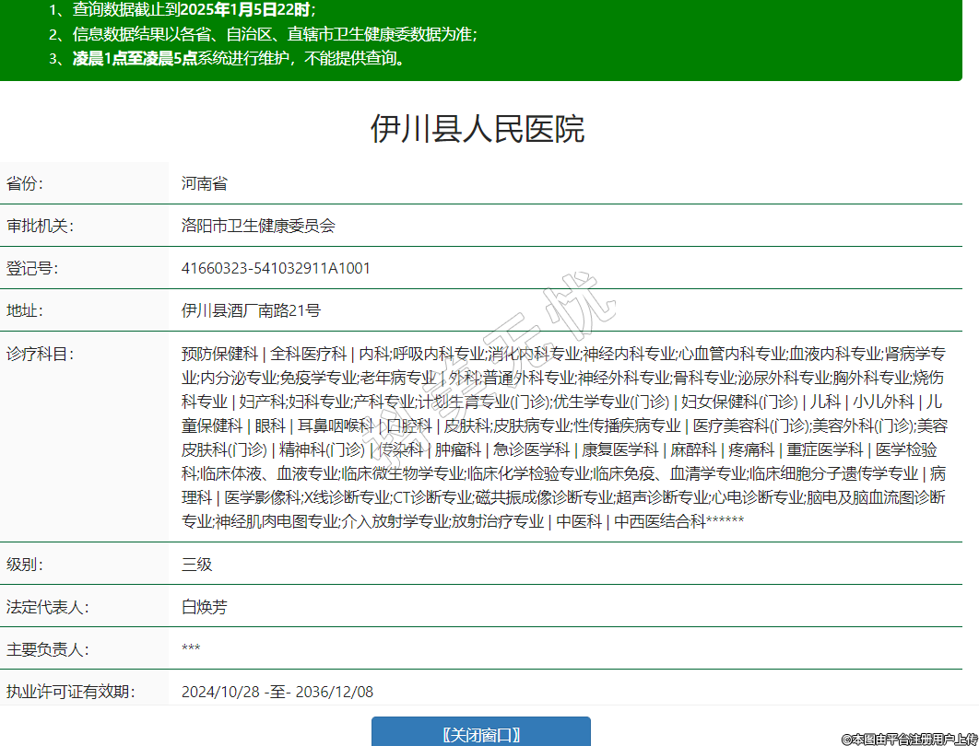Click the 登记号 row label
Viewport: 979px width, 746px height.
(32, 268)
